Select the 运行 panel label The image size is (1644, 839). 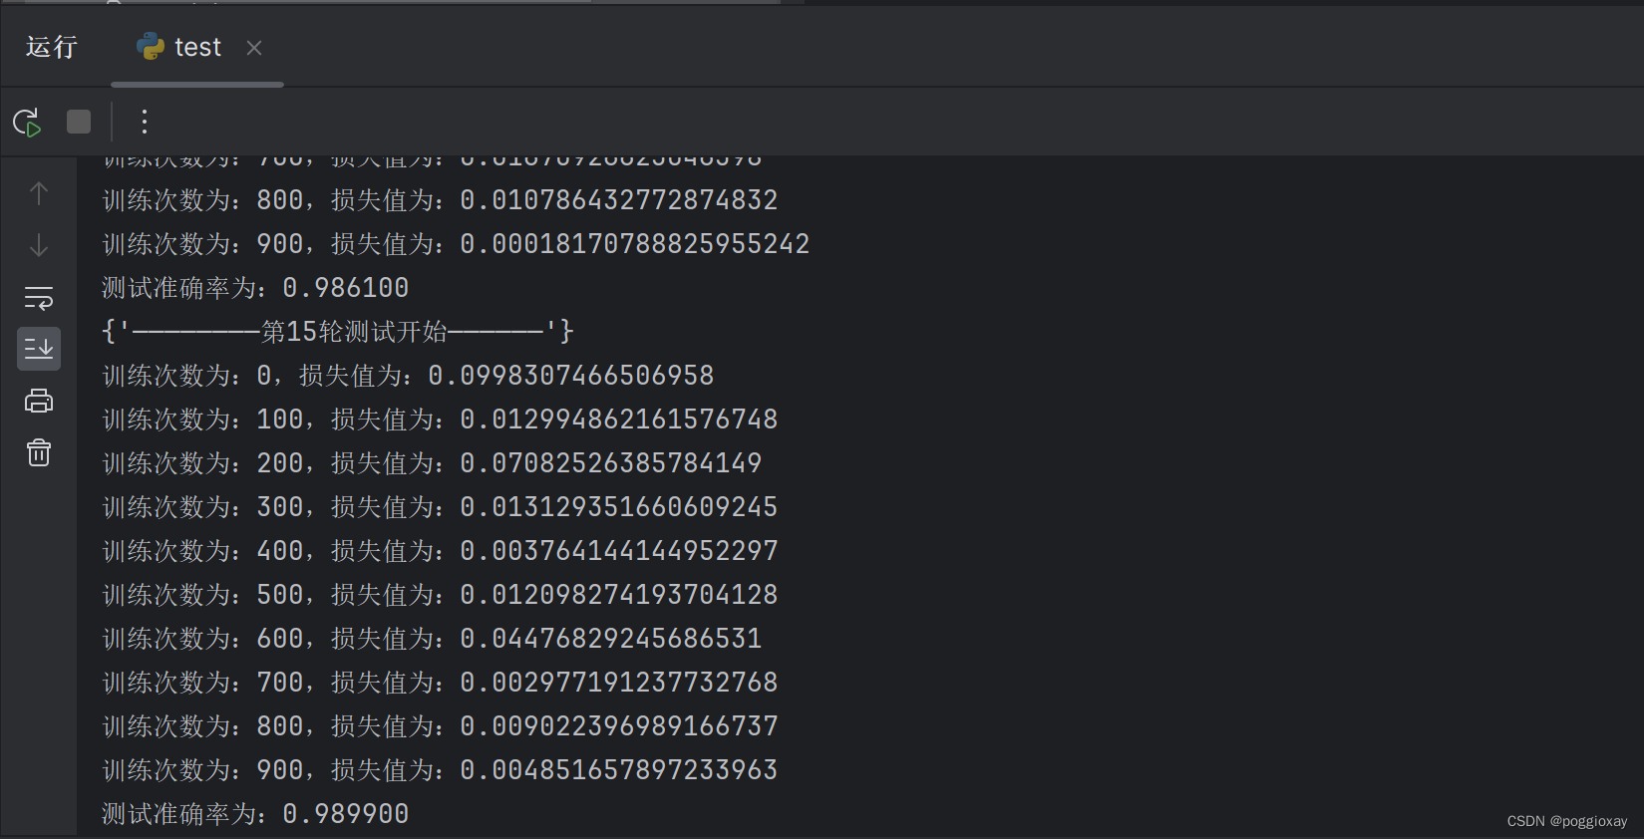52,47
